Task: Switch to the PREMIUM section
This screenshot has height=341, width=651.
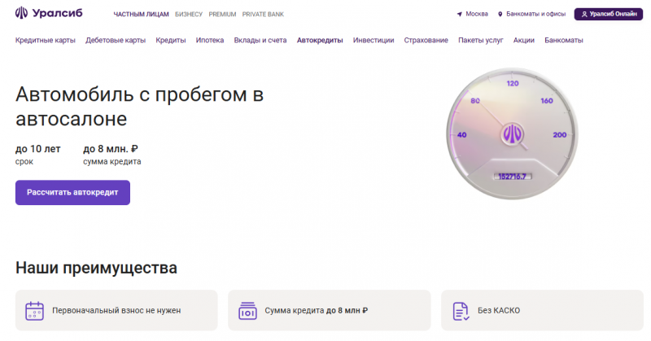Action: [222, 14]
